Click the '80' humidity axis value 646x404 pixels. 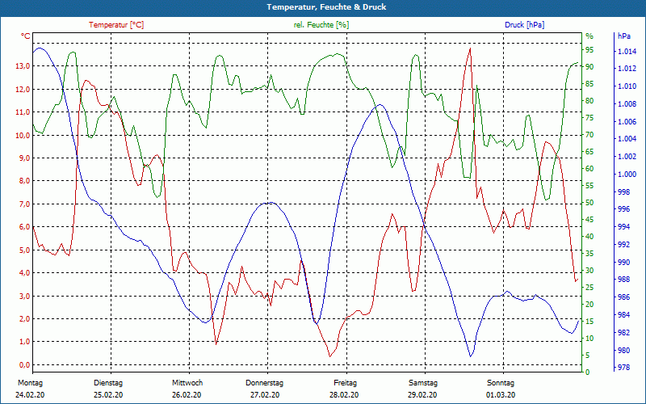[589, 101]
